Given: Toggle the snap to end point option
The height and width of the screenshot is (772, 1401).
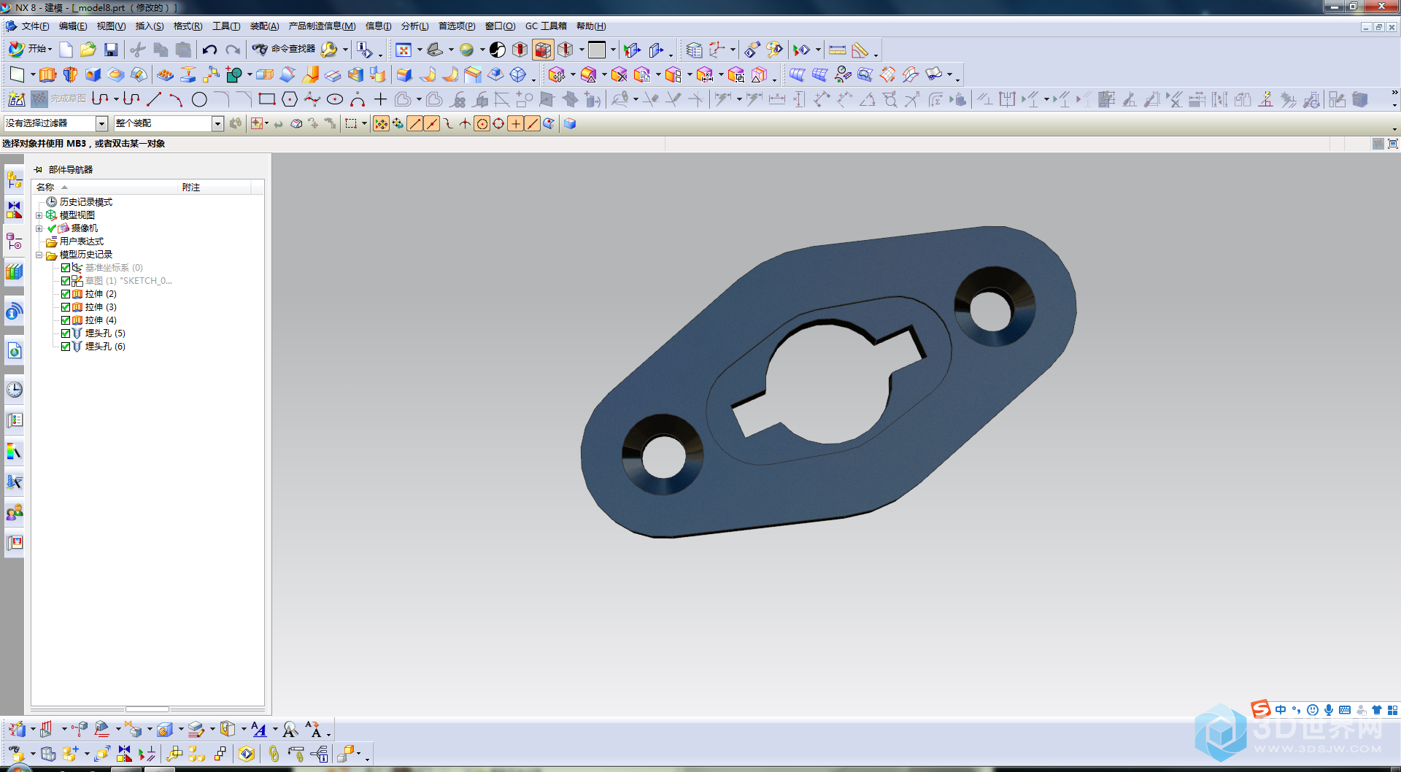Looking at the screenshot, I should click(x=415, y=123).
